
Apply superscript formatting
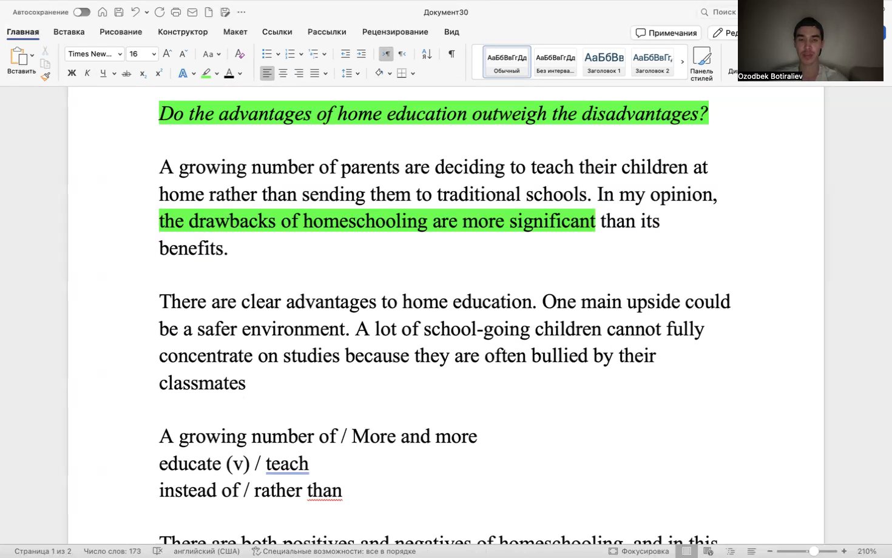158,73
